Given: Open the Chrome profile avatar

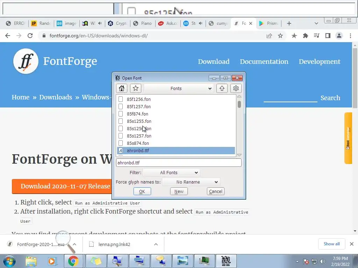Looking at the screenshot, I should 339,36.
